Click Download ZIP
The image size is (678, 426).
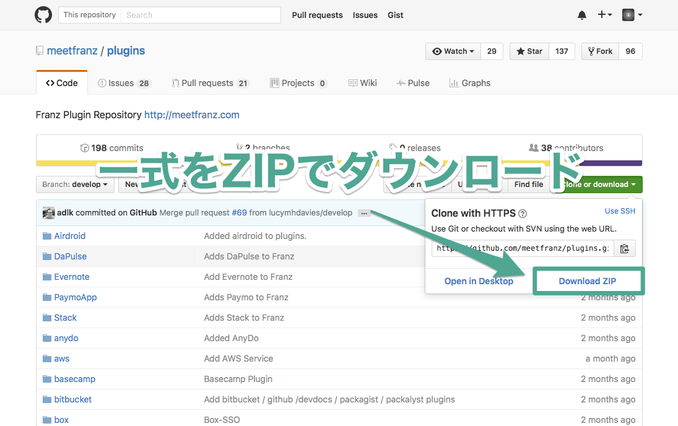(587, 281)
